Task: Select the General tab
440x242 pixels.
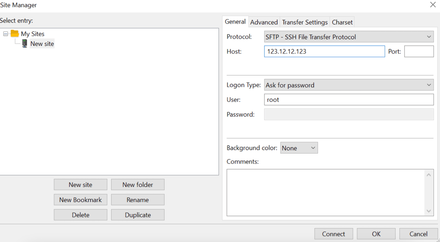Action: coord(235,22)
